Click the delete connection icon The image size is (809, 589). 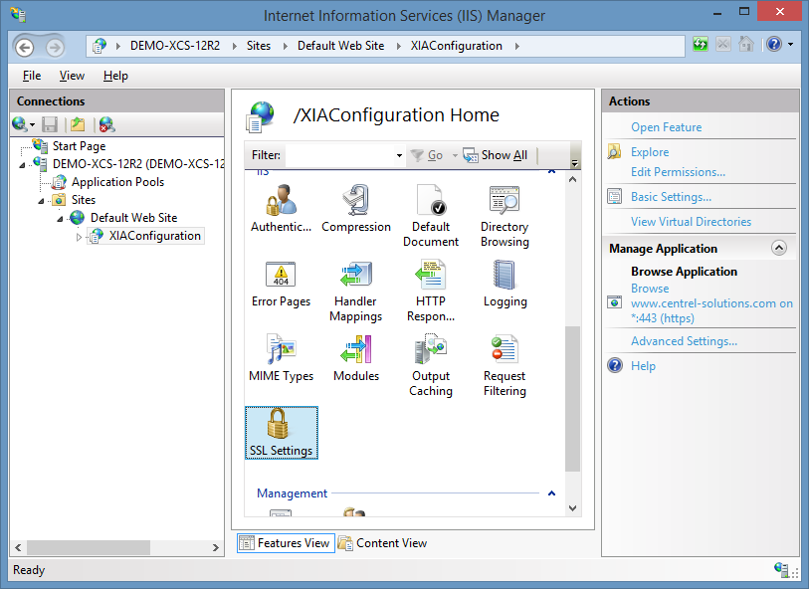(106, 124)
